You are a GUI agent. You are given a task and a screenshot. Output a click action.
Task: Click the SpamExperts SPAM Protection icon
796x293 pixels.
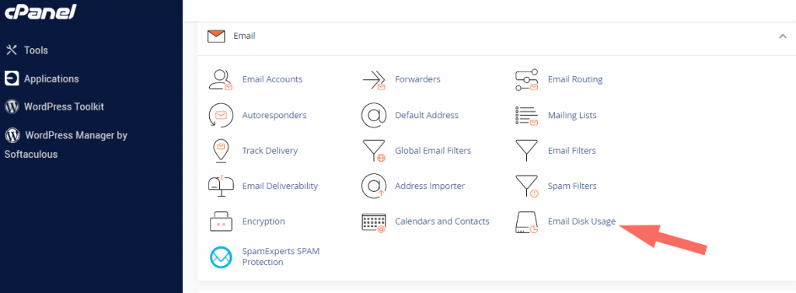(x=221, y=257)
